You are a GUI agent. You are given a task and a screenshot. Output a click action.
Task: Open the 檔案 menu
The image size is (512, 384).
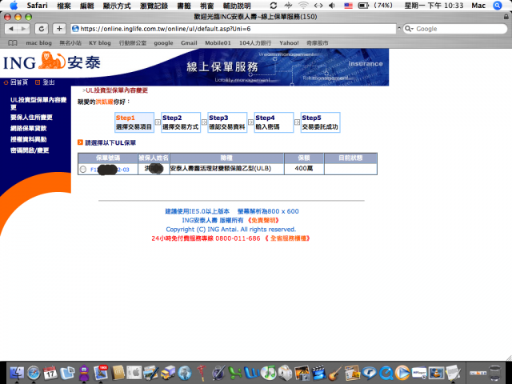(x=64, y=6)
